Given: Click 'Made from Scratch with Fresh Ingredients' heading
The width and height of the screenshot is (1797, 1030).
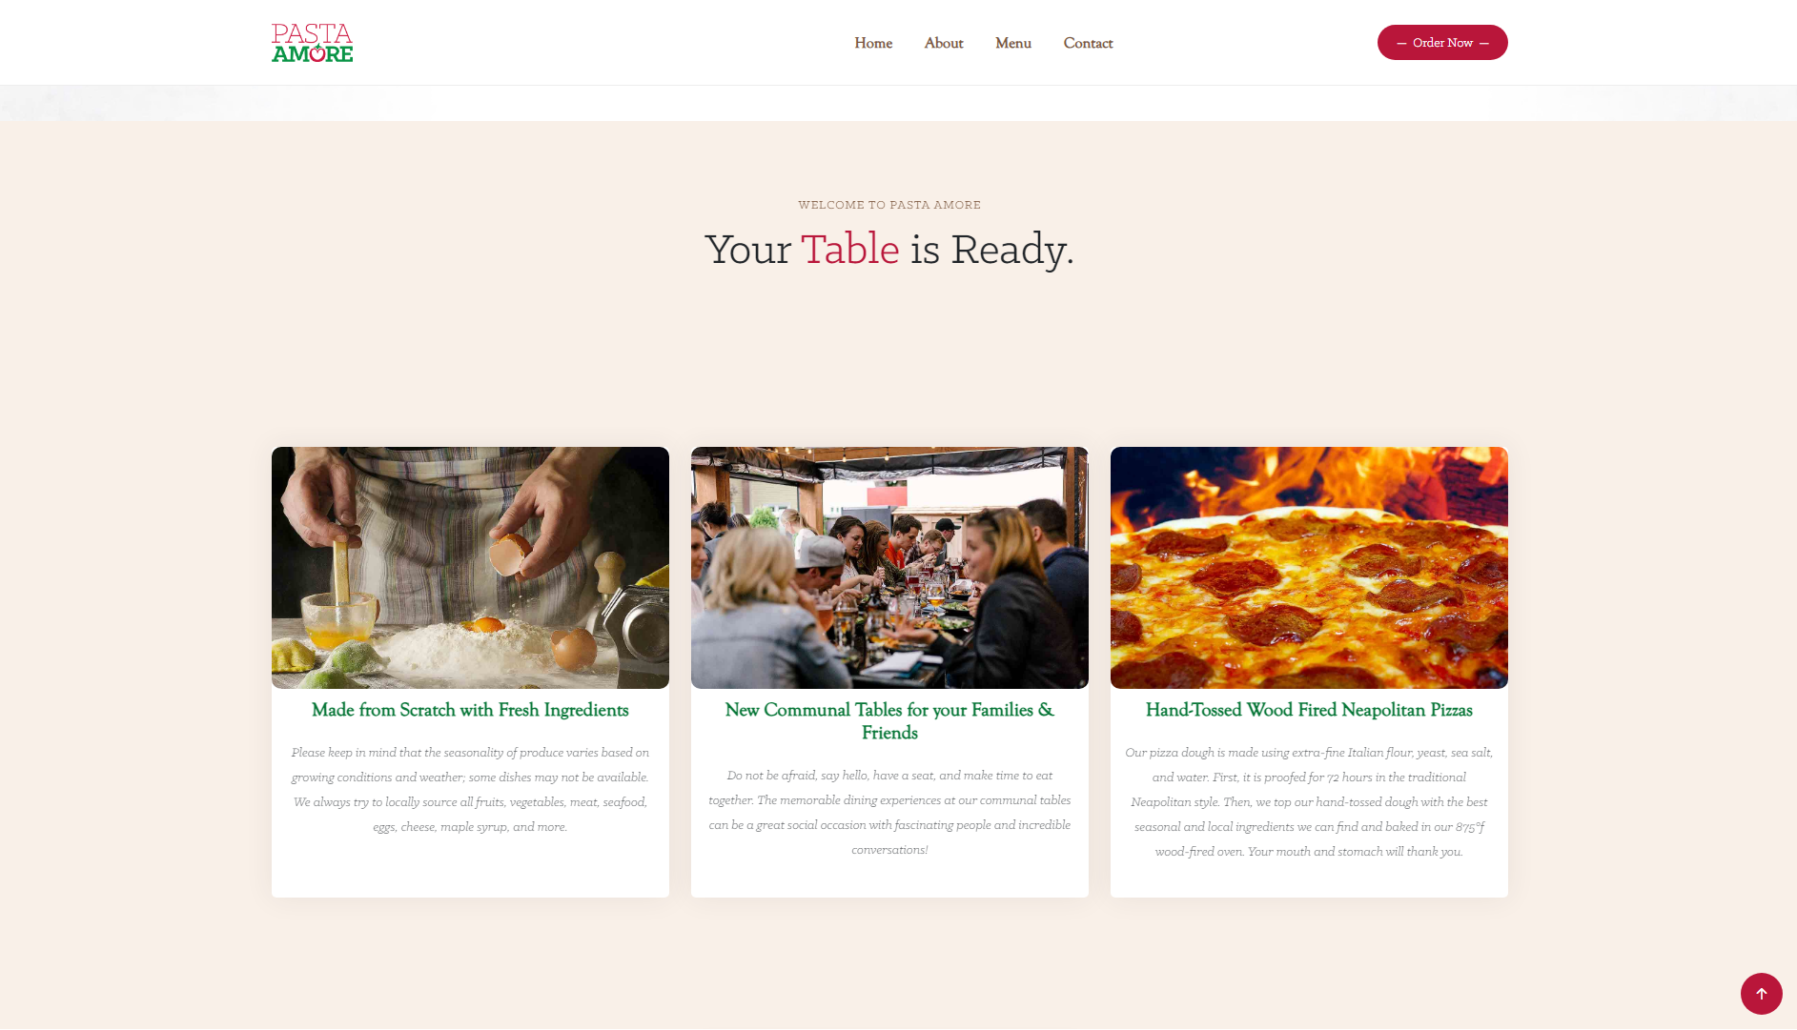Looking at the screenshot, I should [470, 710].
